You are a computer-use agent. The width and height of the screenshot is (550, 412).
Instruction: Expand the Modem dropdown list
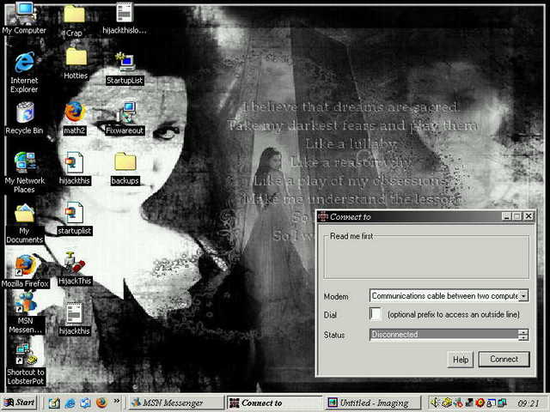pyautogui.click(x=523, y=296)
